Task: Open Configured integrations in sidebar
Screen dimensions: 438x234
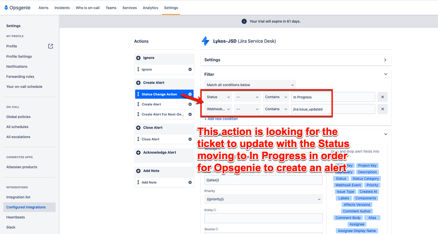Action: point(29,207)
